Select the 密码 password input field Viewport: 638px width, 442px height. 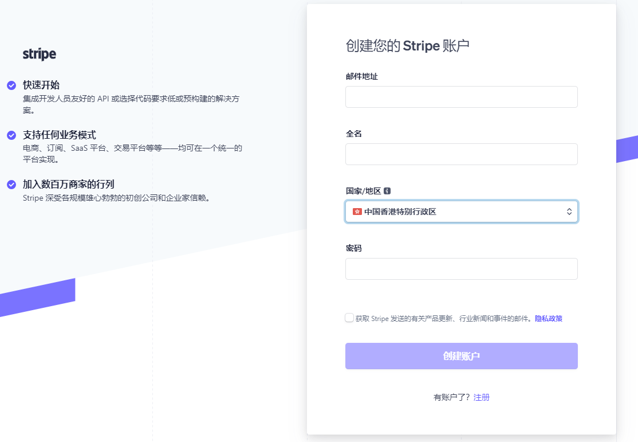pyautogui.click(x=461, y=269)
